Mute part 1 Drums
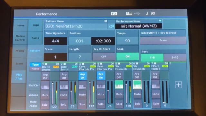This screenshot has width=206, height=116. [x=45, y=95]
